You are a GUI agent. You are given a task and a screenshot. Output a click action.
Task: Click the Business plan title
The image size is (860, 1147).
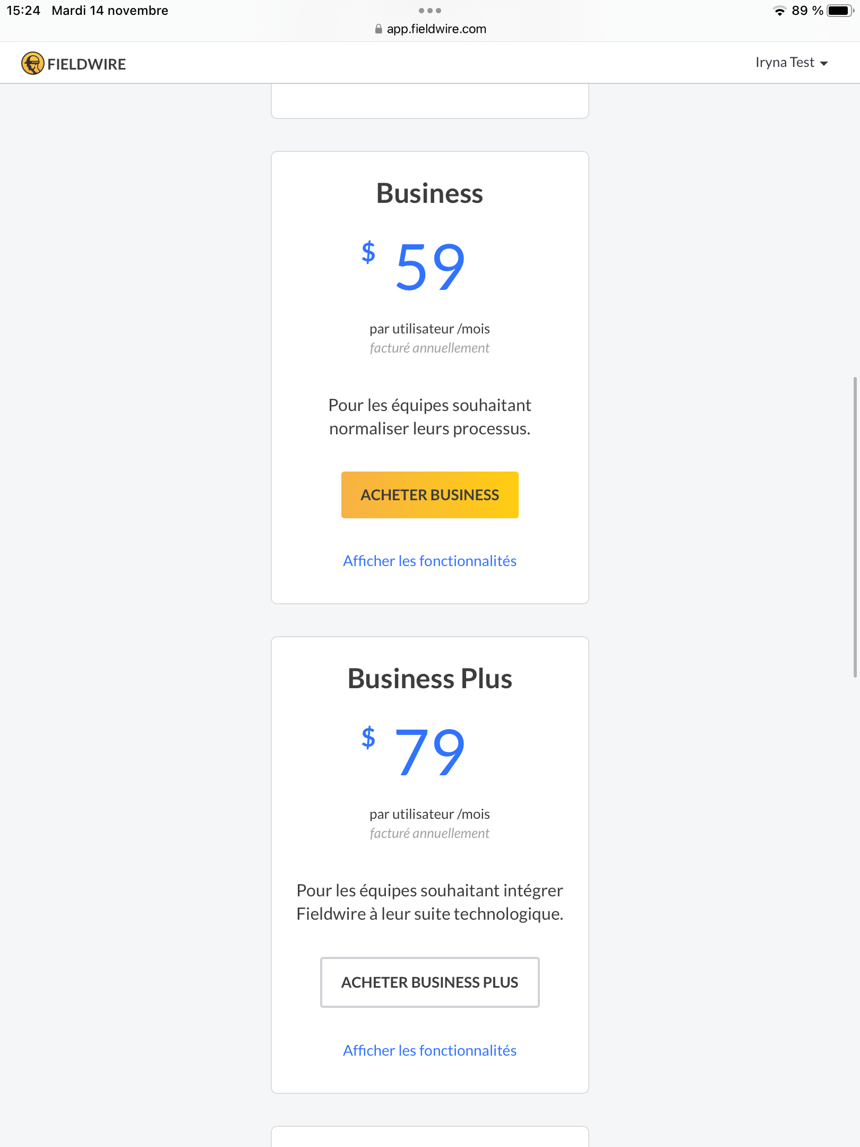(430, 193)
